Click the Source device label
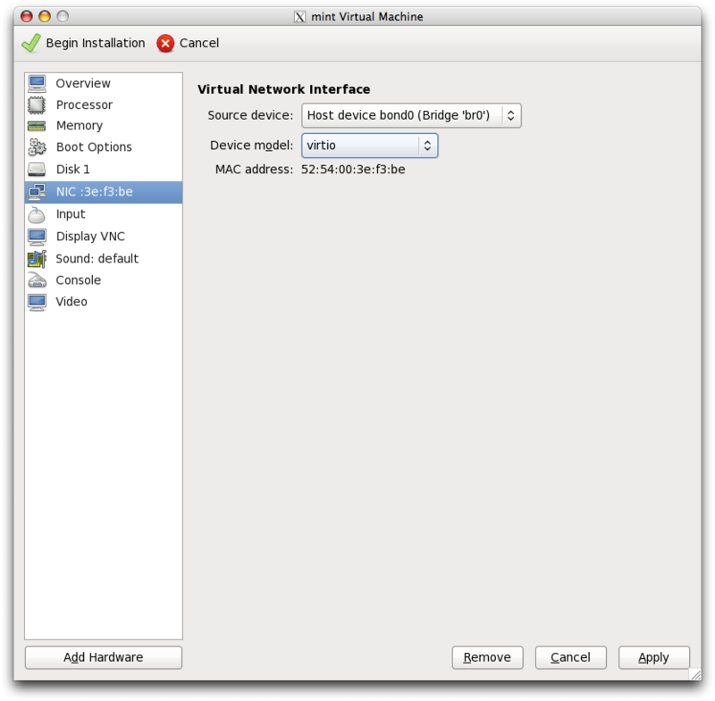Image resolution: width=715 pixels, height=701 pixels. (250, 115)
